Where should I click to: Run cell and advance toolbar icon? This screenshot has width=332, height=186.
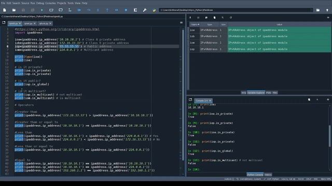coord(61,10)
